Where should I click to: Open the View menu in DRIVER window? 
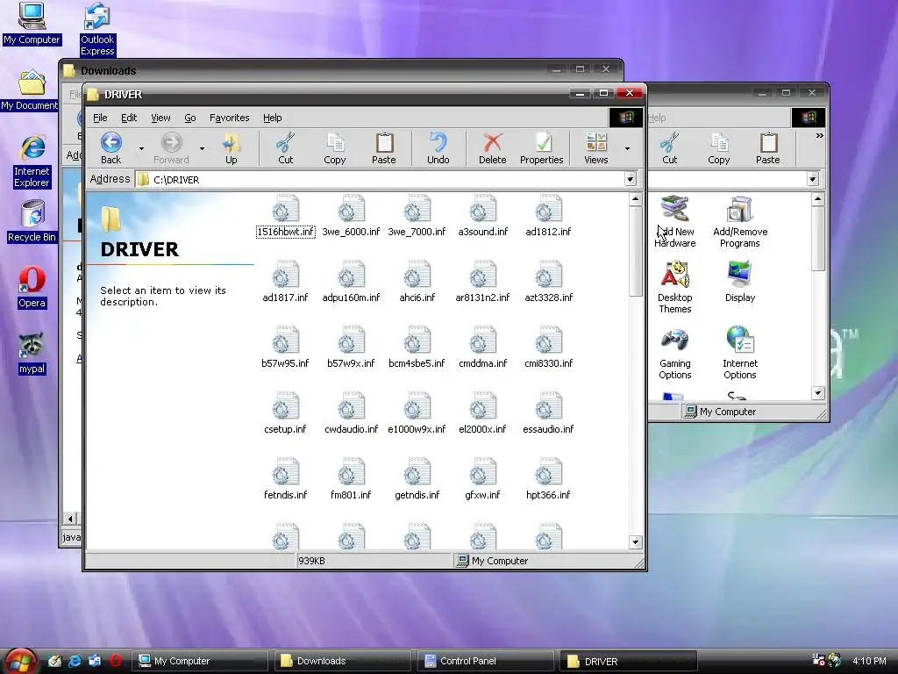pos(161,118)
